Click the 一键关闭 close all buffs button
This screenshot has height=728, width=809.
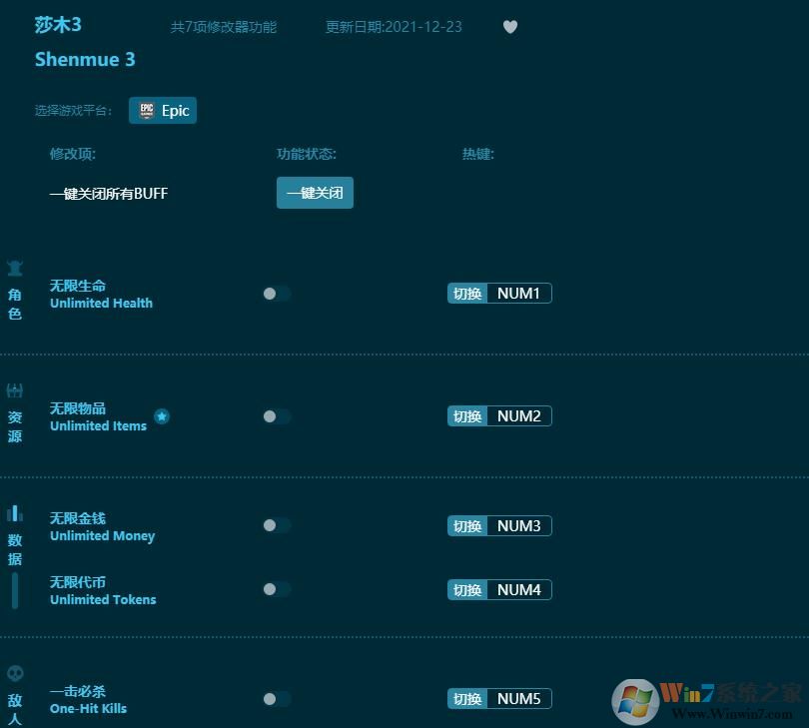click(x=315, y=193)
